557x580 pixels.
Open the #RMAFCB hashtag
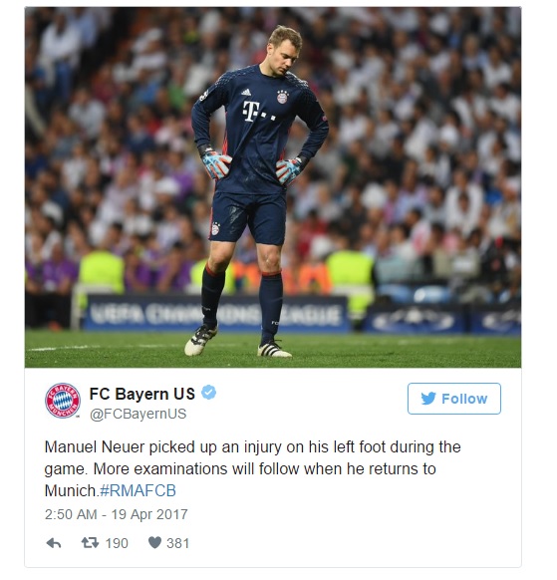pyautogui.click(x=138, y=491)
